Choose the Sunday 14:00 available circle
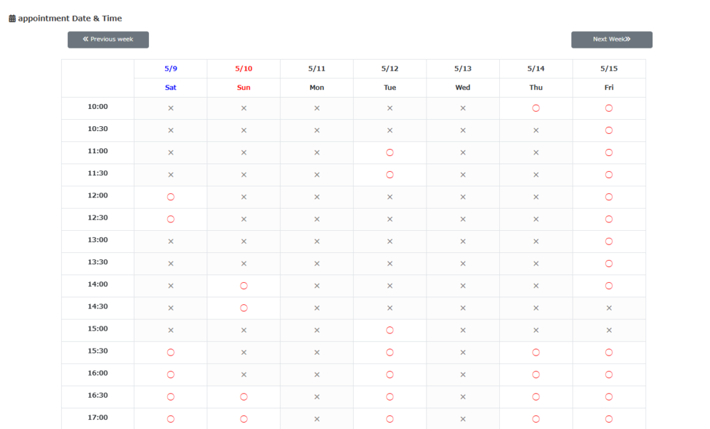The image size is (710, 429). pyautogui.click(x=243, y=286)
